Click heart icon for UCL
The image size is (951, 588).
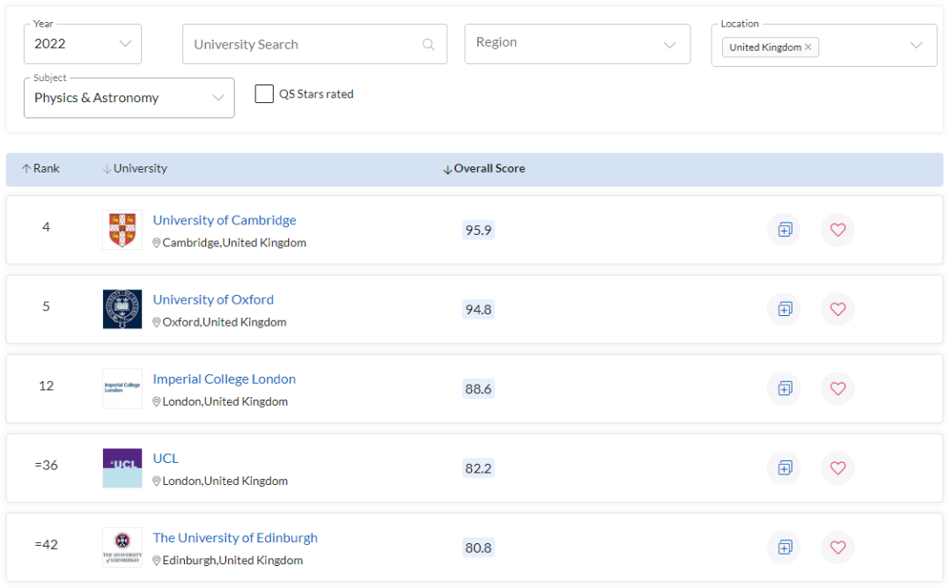click(837, 467)
